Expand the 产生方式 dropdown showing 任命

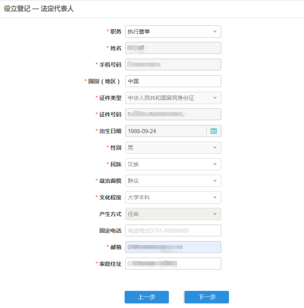173,214
